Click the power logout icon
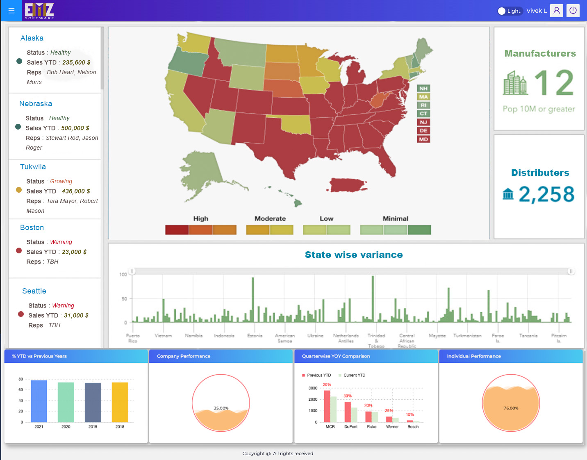 (573, 11)
